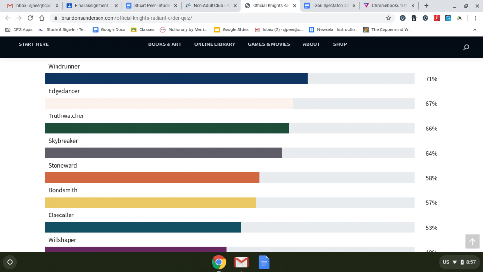The image size is (483, 272).
Task: Open the GAMES & MOVIES menu
Action: [269, 44]
